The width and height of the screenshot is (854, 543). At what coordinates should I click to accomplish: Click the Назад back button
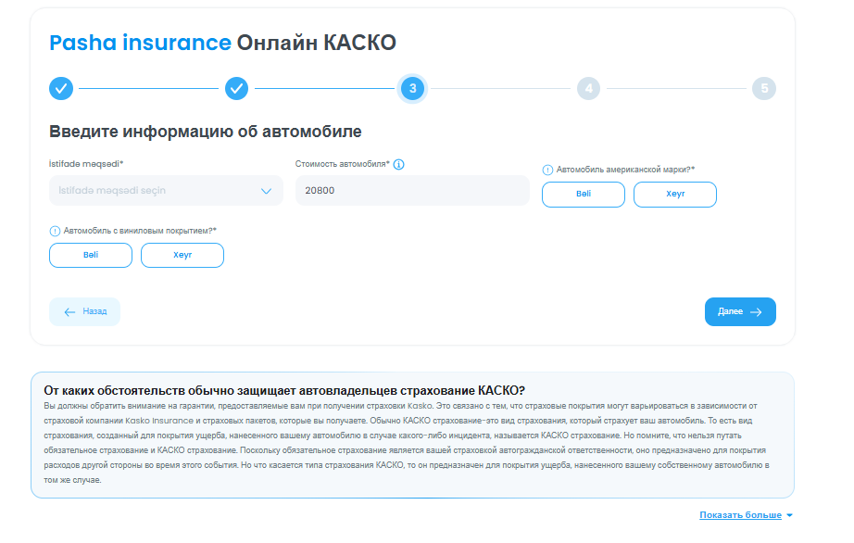point(84,312)
